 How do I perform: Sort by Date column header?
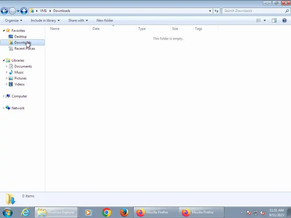point(114,29)
